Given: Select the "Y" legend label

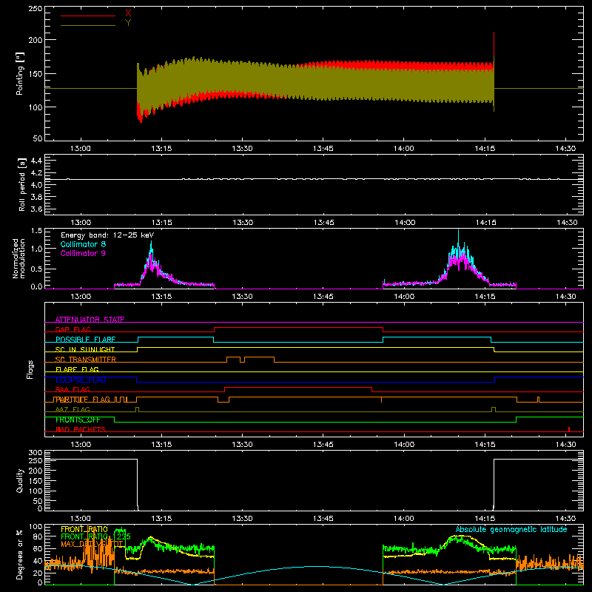Looking at the screenshot, I should pos(128,23).
